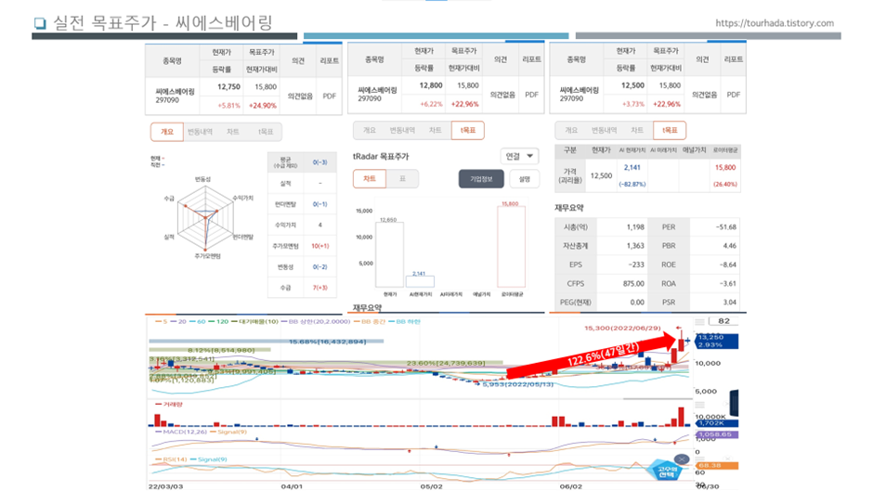Expand the 연결 dropdown
873x491 pixels.
[519, 157]
